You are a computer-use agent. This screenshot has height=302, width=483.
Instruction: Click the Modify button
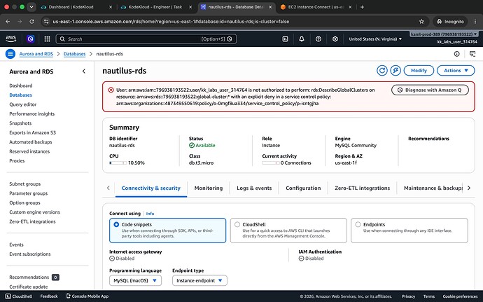click(419, 71)
